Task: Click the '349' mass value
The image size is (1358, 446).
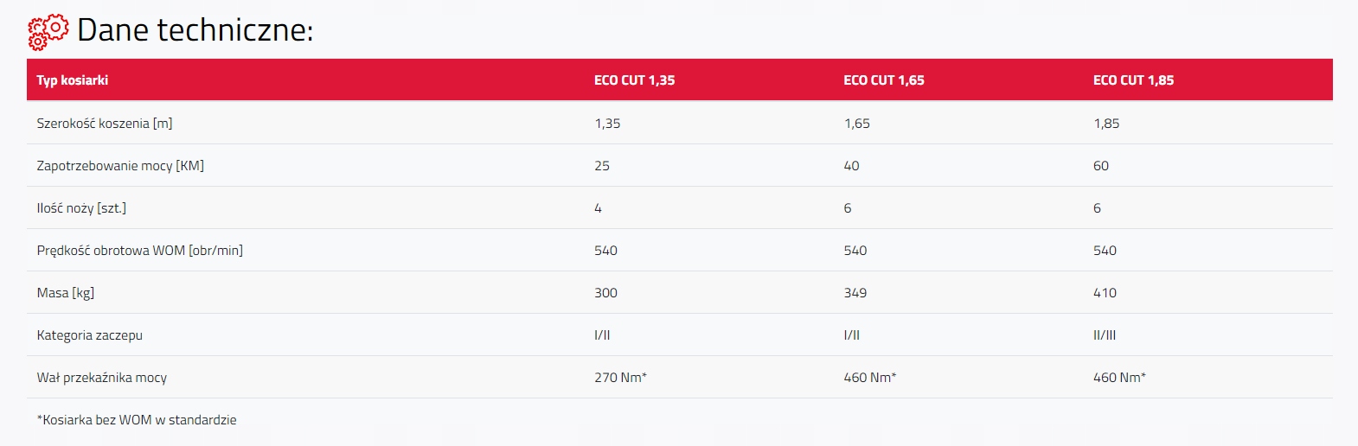Action: [855, 293]
